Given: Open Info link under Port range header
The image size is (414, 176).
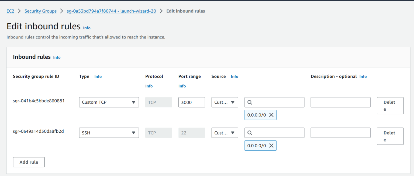Looking at the screenshot, I should (x=182, y=86).
